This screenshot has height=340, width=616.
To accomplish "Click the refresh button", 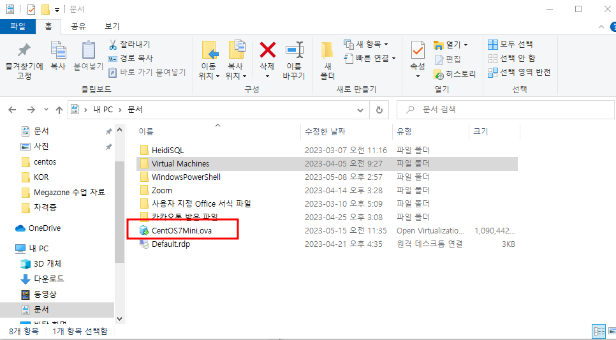I will click(379, 110).
